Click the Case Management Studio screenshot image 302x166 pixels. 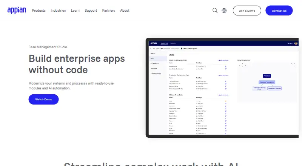(x=222, y=88)
